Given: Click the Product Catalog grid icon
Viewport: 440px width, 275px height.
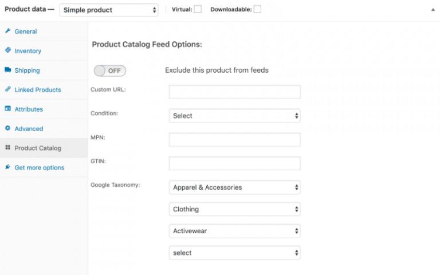Looking at the screenshot, I should click(7, 148).
